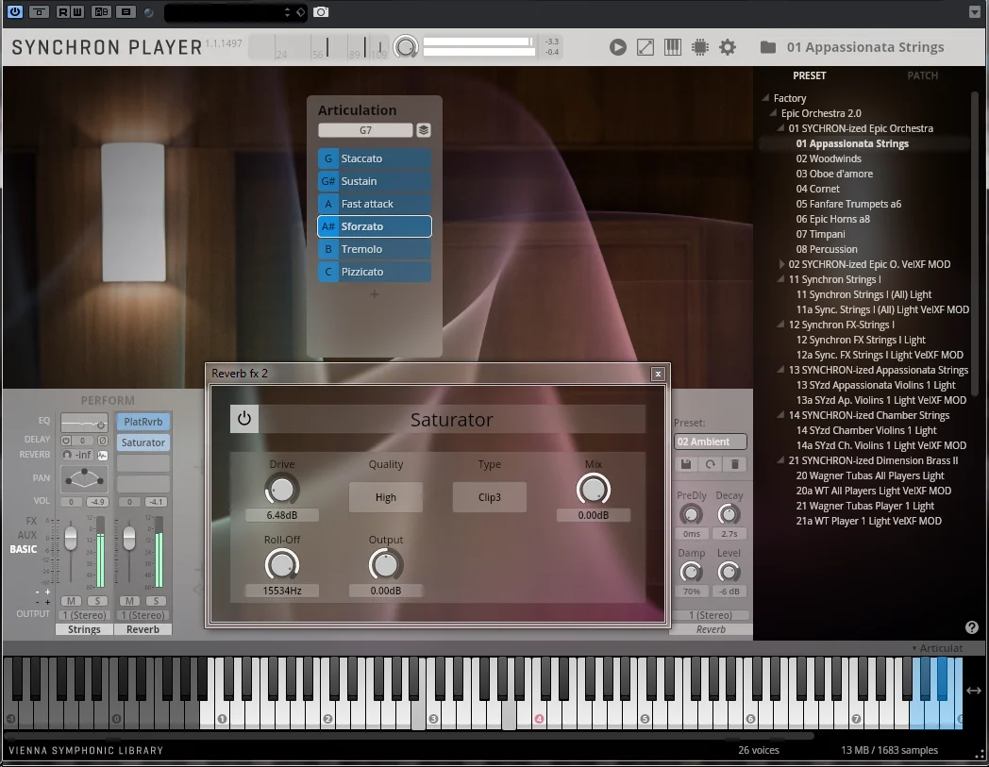Select the Tremolo articulation
The image size is (989, 767).
[x=375, y=249]
